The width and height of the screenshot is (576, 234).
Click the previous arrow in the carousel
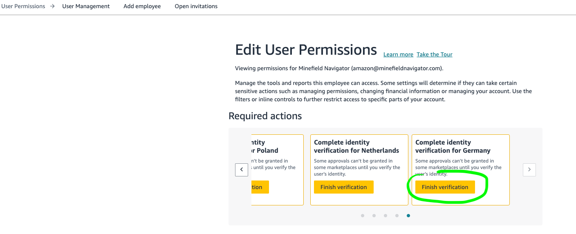pyautogui.click(x=242, y=169)
